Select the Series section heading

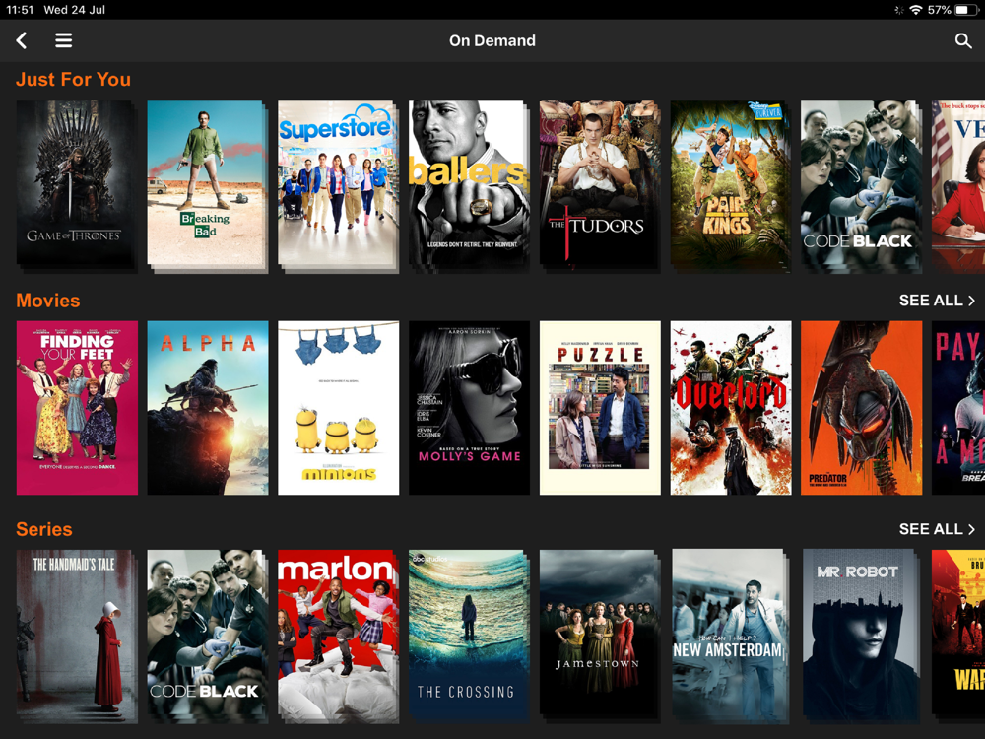tap(44, 529)
